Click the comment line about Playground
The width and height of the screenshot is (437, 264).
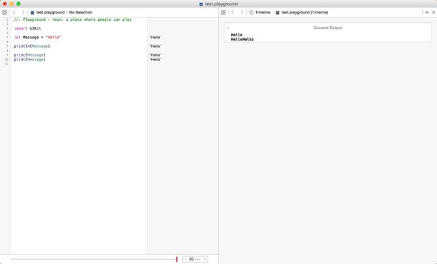[x=73, y=19]
